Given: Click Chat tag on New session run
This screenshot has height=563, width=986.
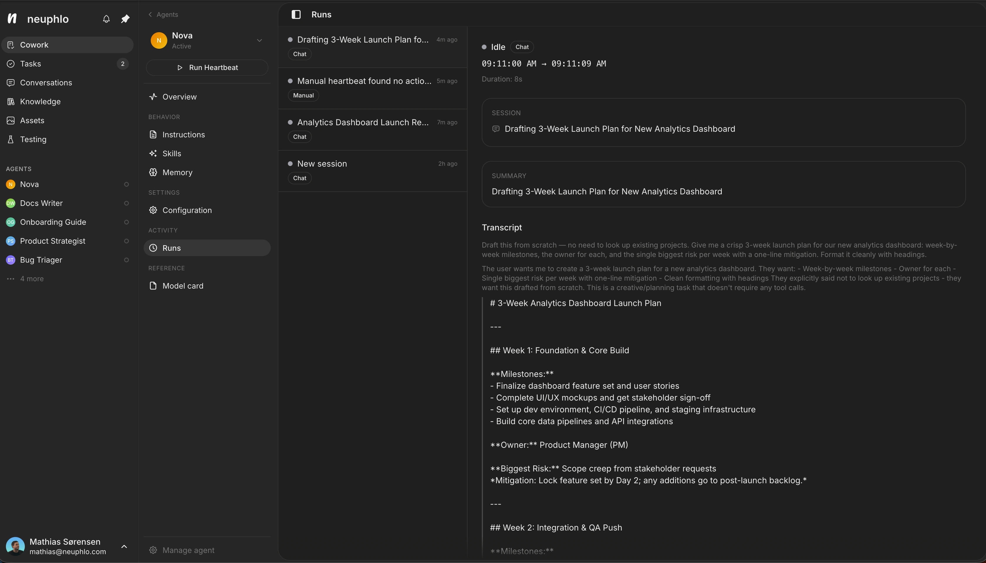Looking at the screenshot, I should pyautogui.click(x=300, y=178).
